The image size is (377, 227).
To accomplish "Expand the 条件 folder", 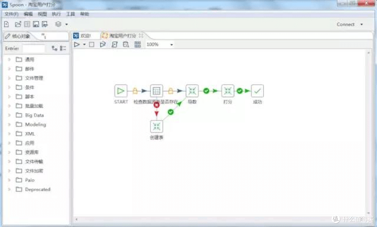I will click(x=9, y=87).
